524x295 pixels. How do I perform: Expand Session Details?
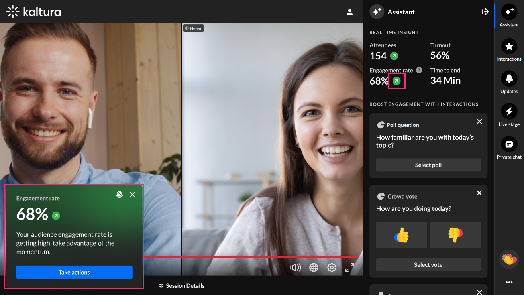[x=182, y=286]
